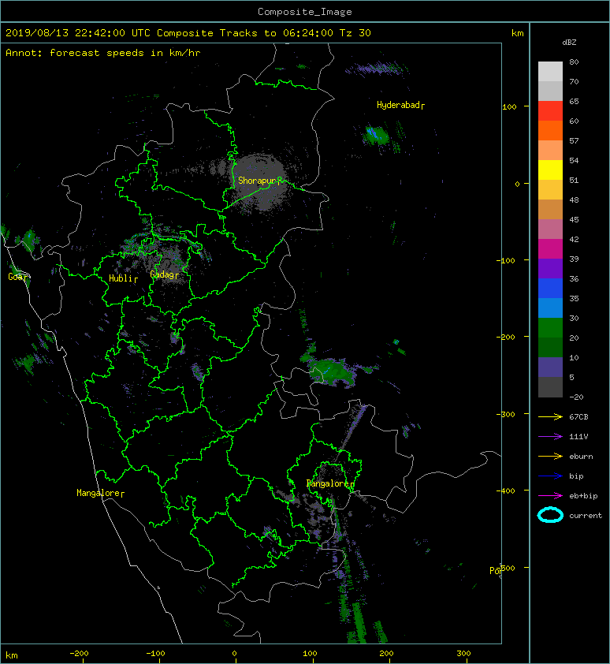Select the purple 39 dBZ color band
This screenshot has height=664, width=610.
[550, 268]
